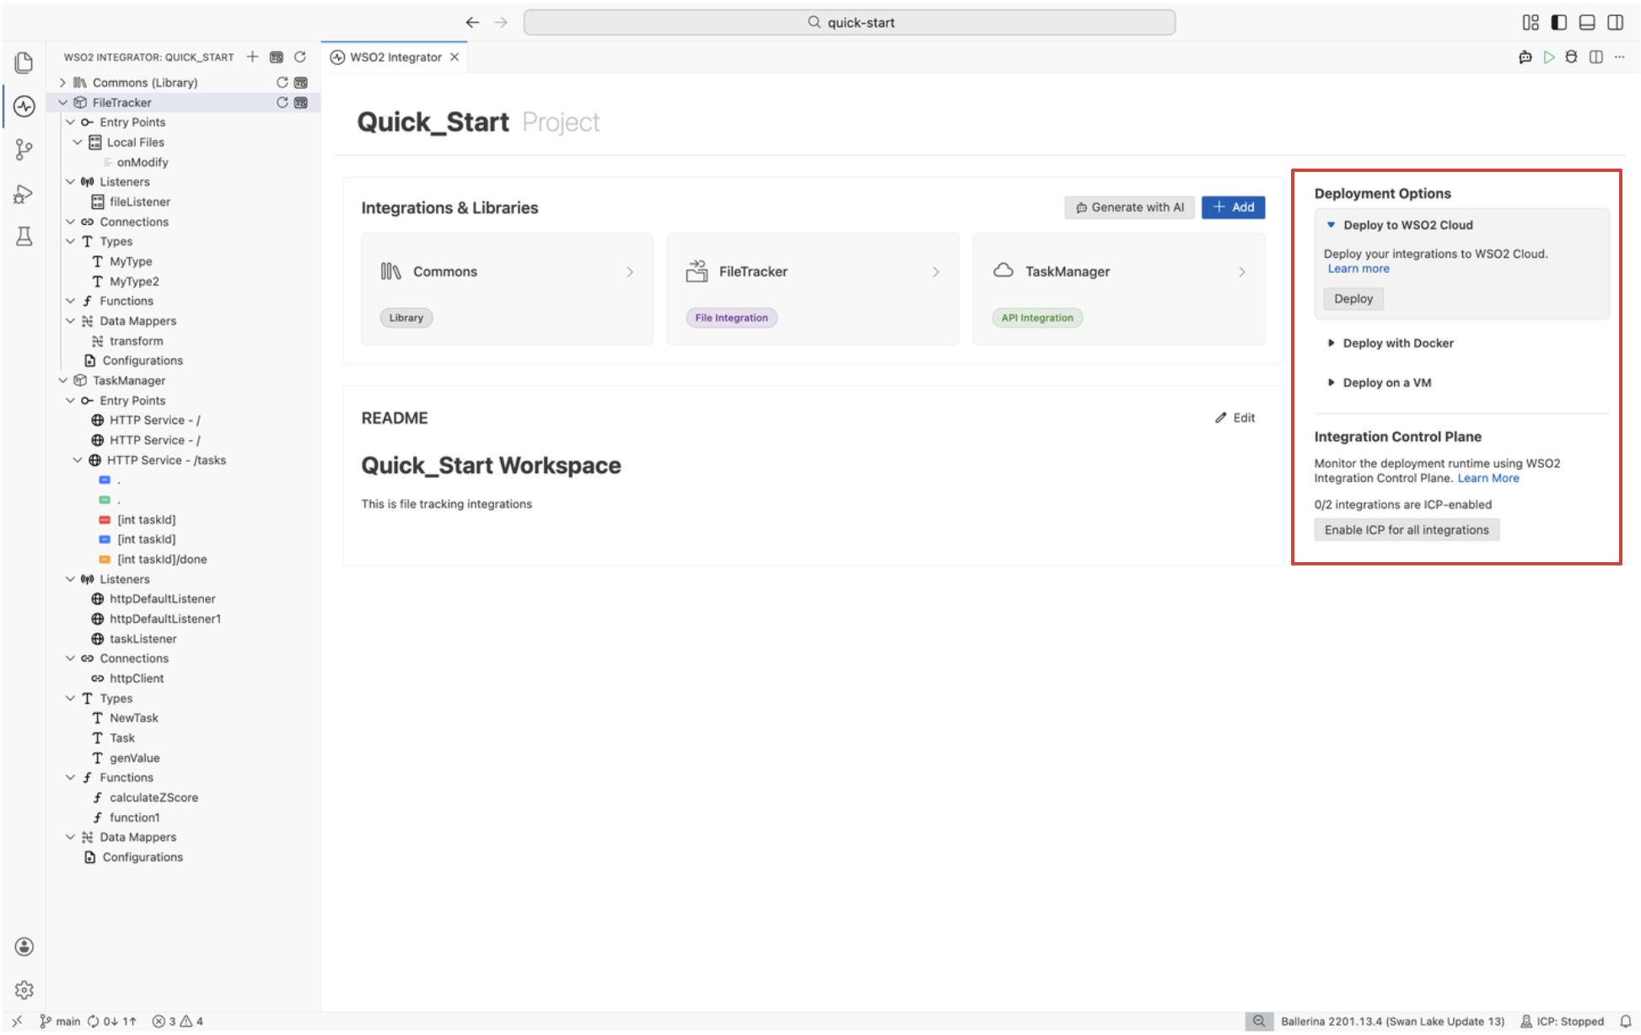Click Enable ICP for all integrations
Screen dimensions: 1641x1035
(1407, 530)
